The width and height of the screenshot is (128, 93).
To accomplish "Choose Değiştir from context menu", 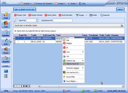I will coord(73,43).
